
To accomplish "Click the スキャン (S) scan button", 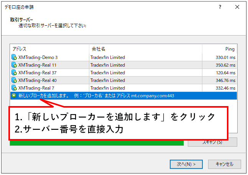I will [x=212, y=142].
